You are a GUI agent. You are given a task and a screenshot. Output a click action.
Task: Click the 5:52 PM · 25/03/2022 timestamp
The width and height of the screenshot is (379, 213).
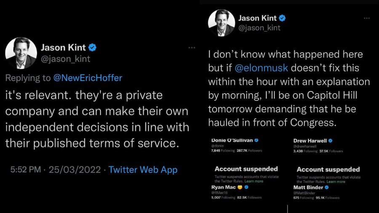[x=56, y=170]
